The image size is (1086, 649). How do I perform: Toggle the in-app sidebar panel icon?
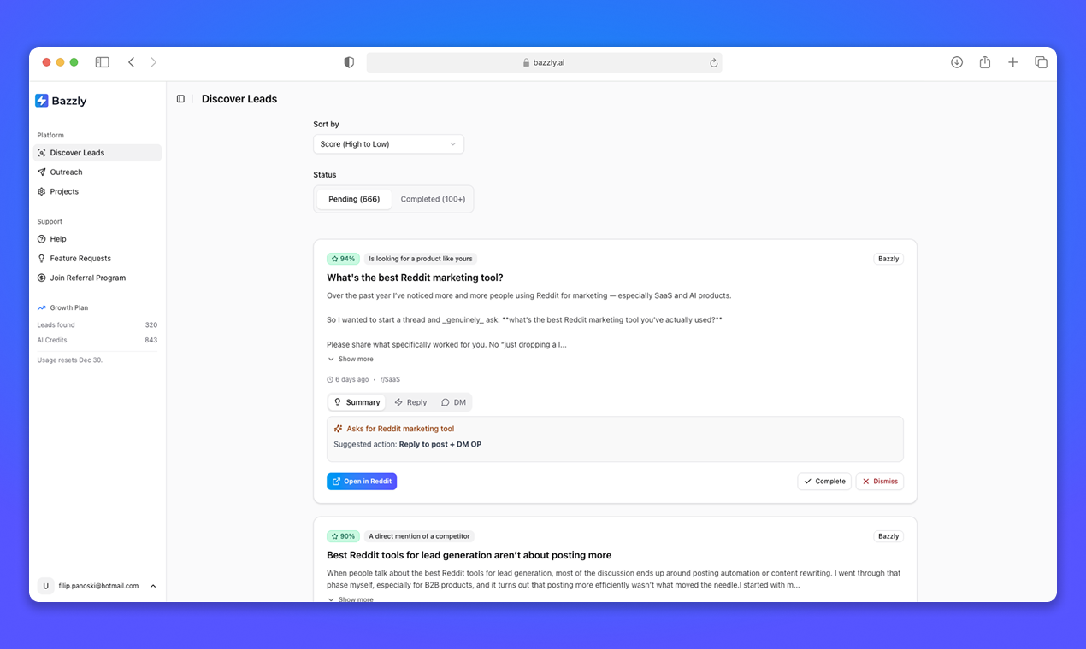[180, 99]
